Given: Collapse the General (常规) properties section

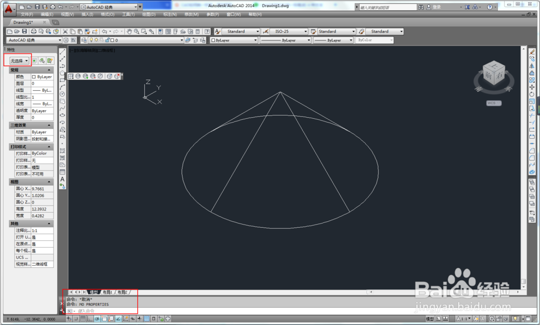Looking at the screenshot, I should (x=49, y=70).
